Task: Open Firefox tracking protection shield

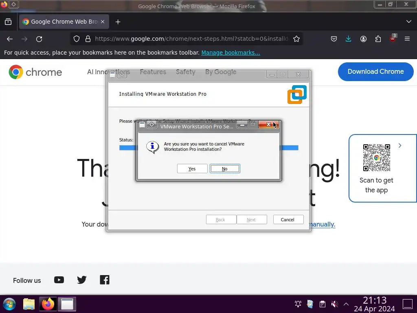Action: [77, 39]
